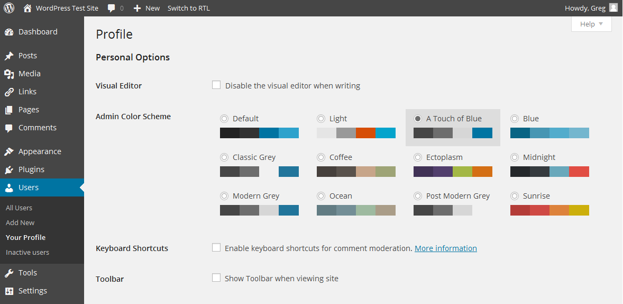The width and height of the screenshot is (623, 304).
Task: Open the Howdy, Greg account menu
Action: (591, 8)
